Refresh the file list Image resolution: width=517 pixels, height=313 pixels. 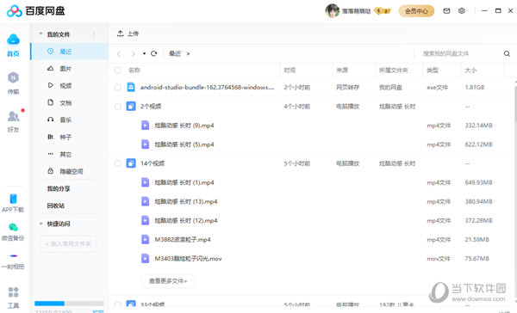tap(153, 53)
